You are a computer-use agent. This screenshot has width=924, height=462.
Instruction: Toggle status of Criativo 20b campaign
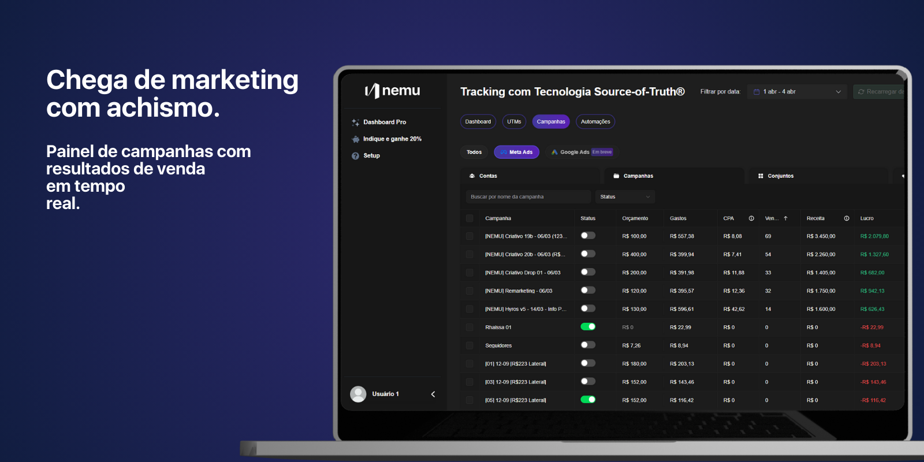pyautogui.click(x=588, y=254)
